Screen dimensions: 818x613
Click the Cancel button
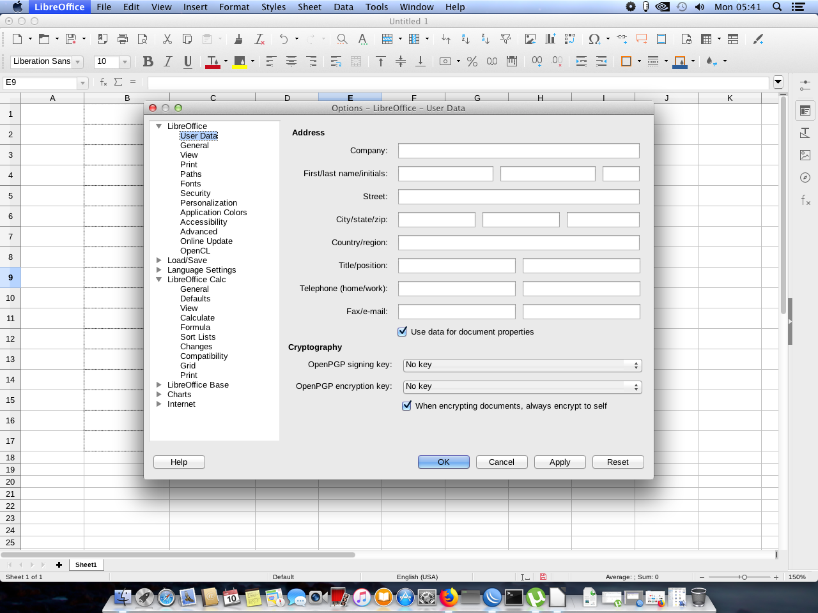pyautogui.click(x=502, y=462)
